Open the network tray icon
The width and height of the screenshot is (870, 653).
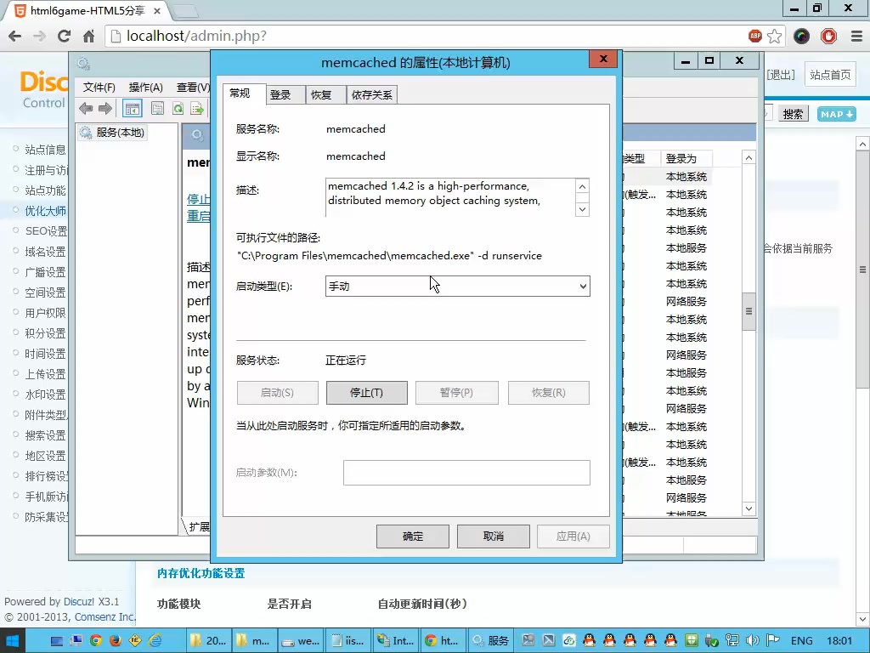tap(732, 641)
